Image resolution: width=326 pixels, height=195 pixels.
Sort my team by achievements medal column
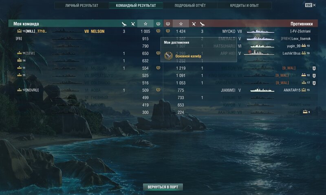point(158,24)
